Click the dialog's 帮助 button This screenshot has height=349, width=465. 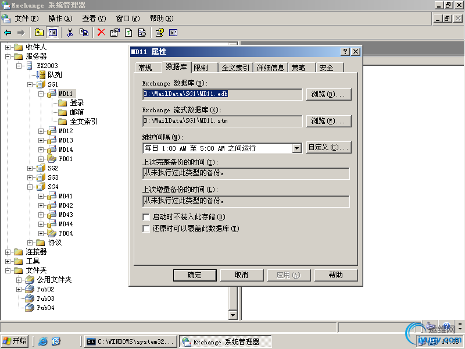click(336, 275)
